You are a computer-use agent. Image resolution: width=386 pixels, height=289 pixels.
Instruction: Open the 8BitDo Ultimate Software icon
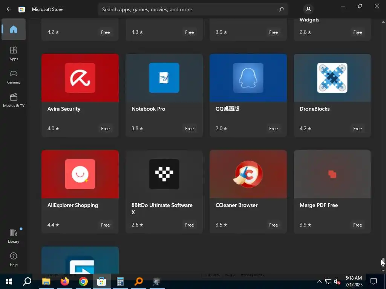point(164,174)
